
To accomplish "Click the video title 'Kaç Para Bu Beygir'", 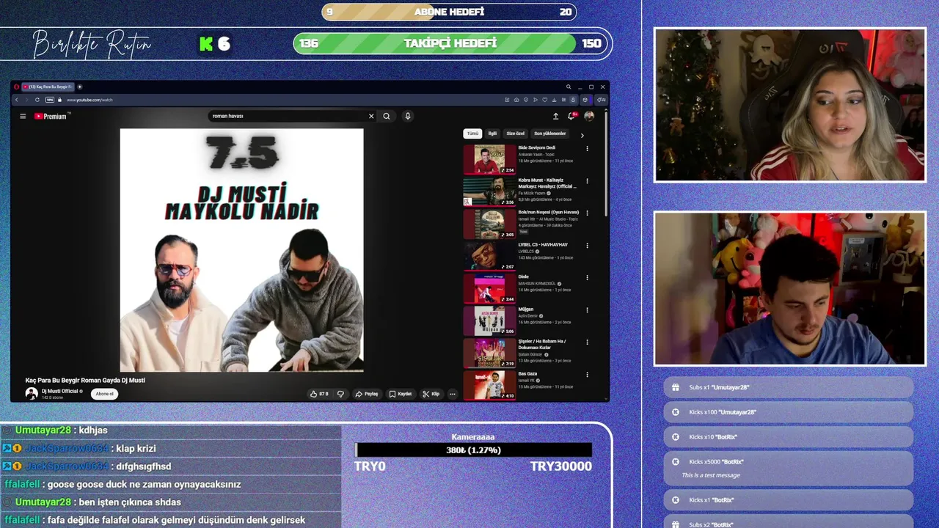I will 85,380.
